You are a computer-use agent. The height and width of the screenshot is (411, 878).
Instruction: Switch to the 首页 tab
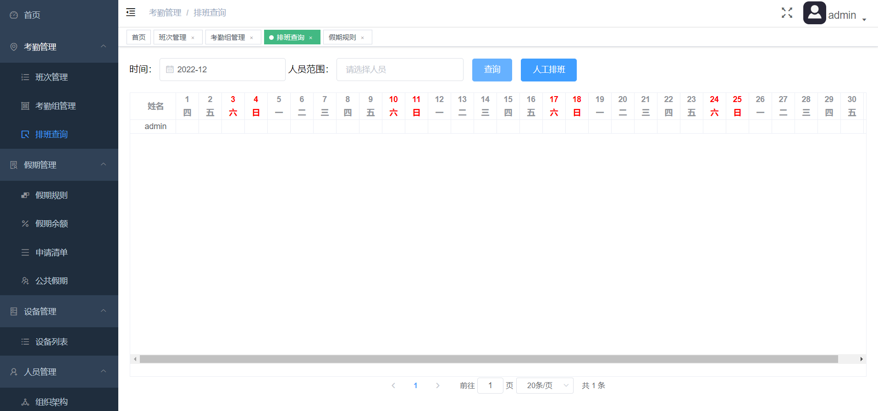[138, 37]
